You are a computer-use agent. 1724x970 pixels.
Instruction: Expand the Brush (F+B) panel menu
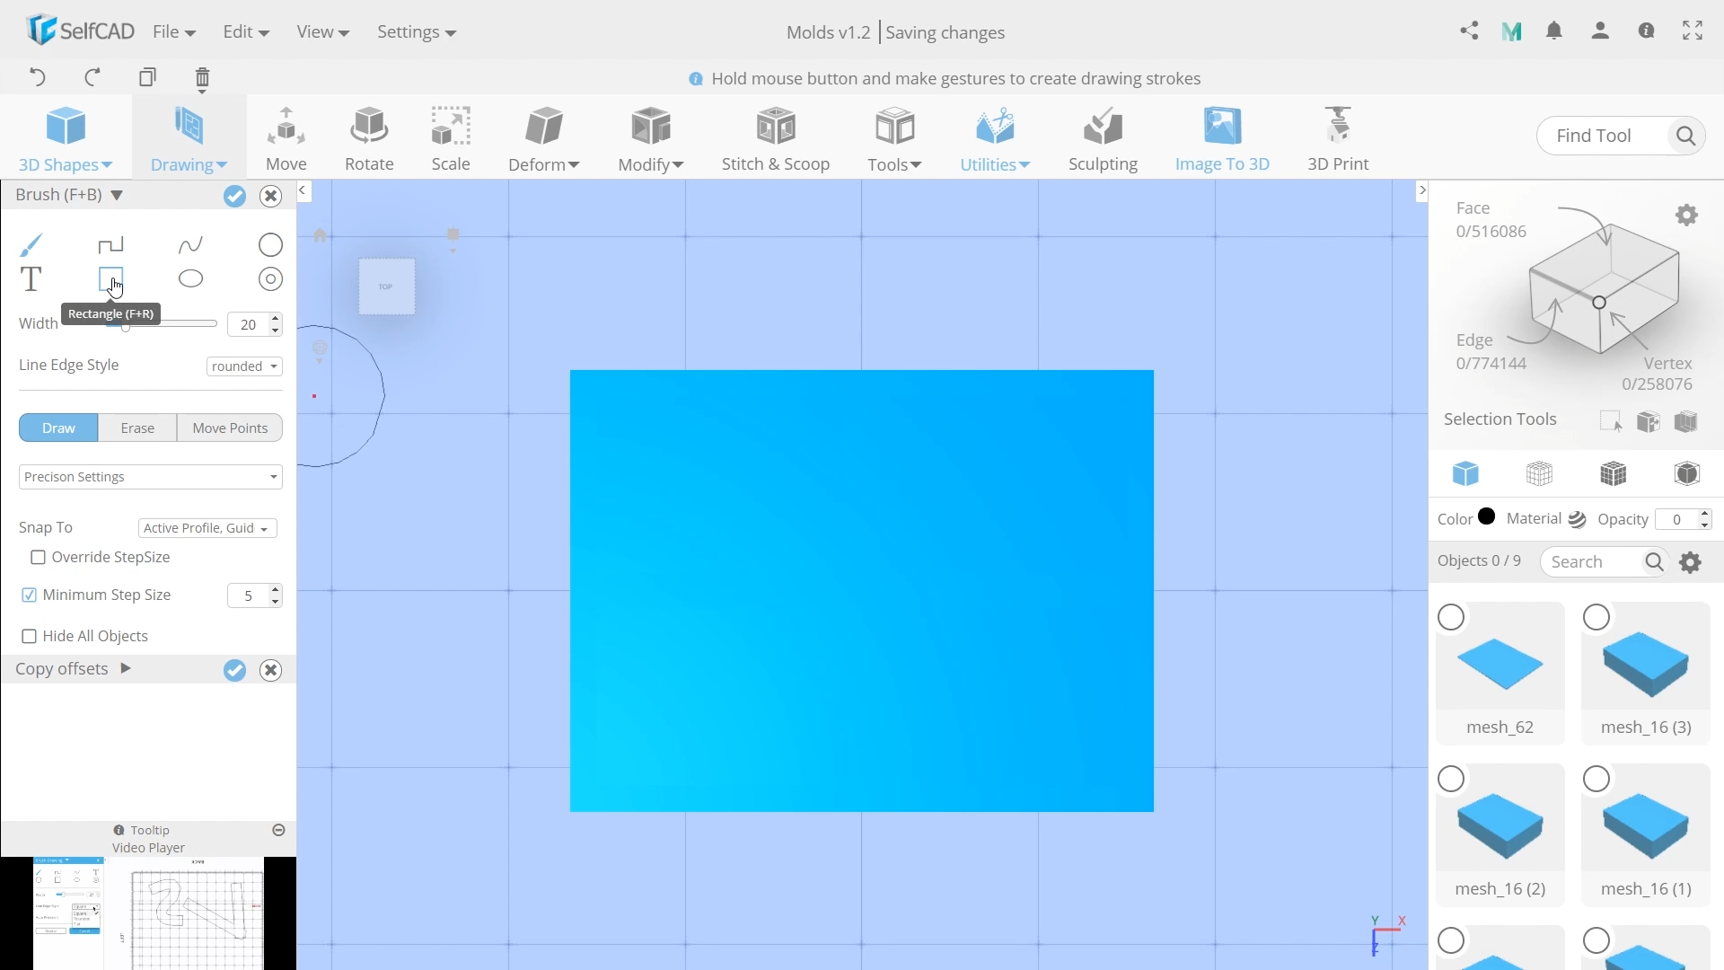(117, 195)
